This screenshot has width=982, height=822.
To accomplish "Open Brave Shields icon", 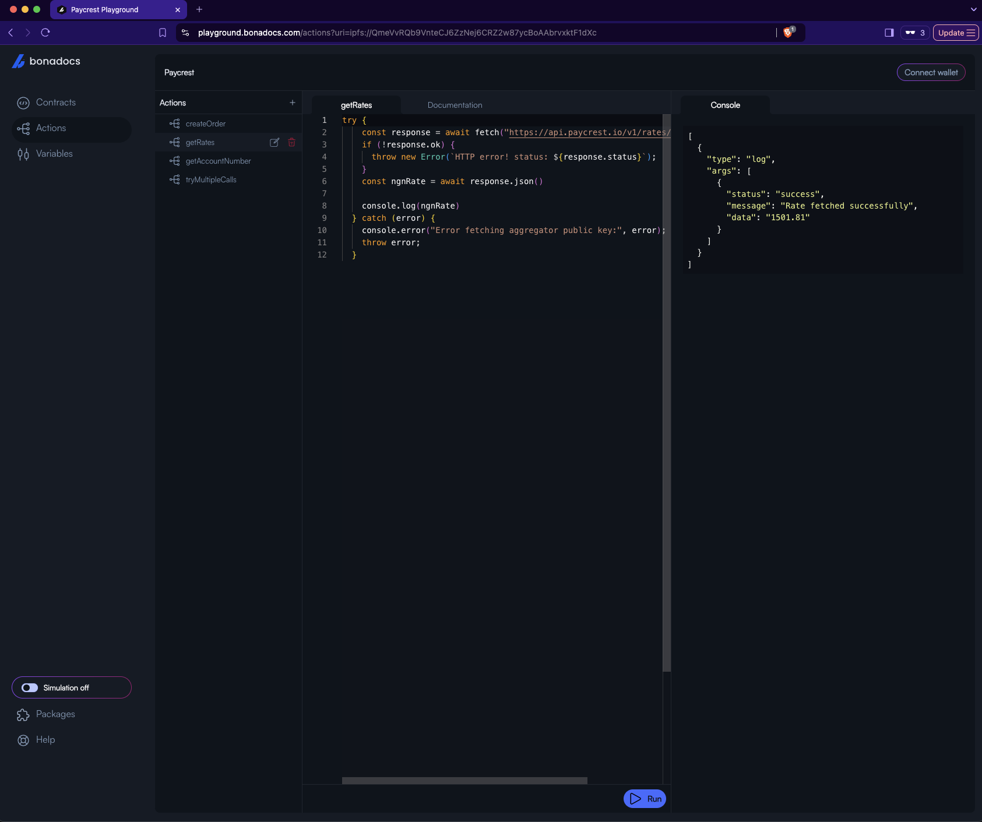I will point(789,33).
